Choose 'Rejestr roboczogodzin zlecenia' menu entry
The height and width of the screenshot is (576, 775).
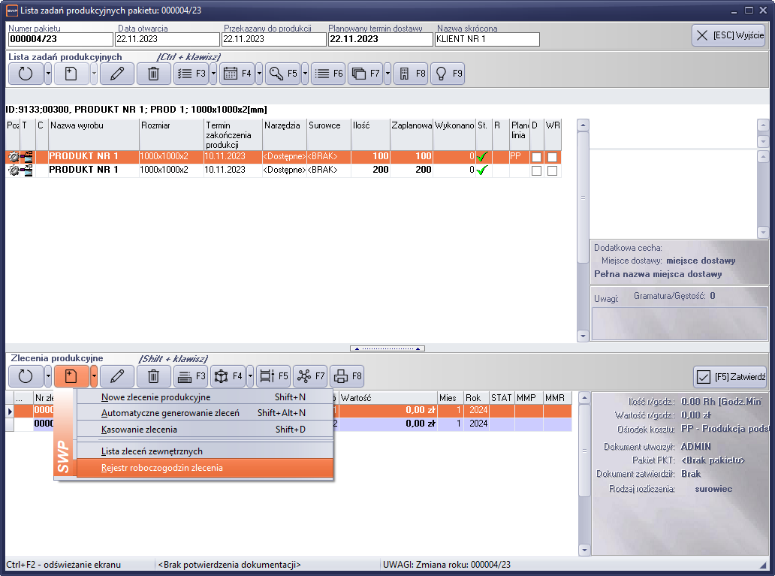[x=161, y=468]
